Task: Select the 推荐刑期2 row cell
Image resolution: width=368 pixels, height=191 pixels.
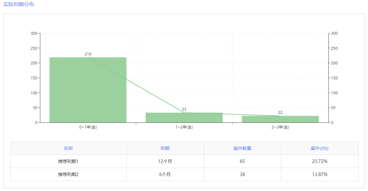Action: 68,174
